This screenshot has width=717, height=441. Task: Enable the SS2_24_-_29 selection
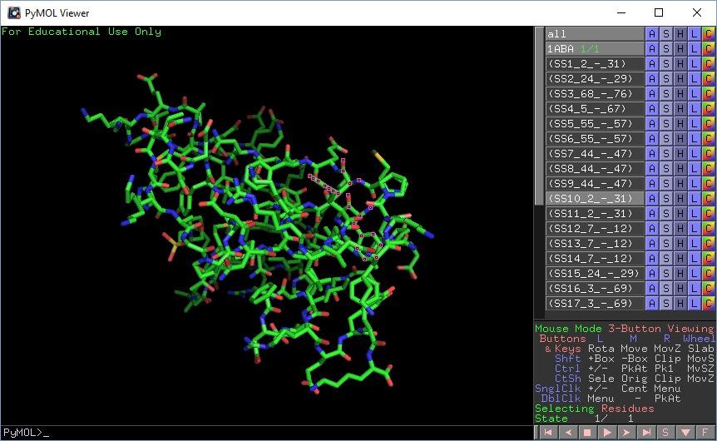pyautogui.click(x=595, y=79)
